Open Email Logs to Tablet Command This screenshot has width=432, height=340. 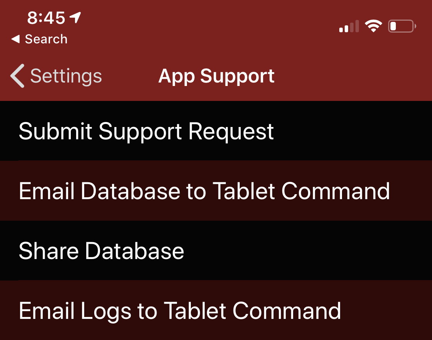[180, 310]
